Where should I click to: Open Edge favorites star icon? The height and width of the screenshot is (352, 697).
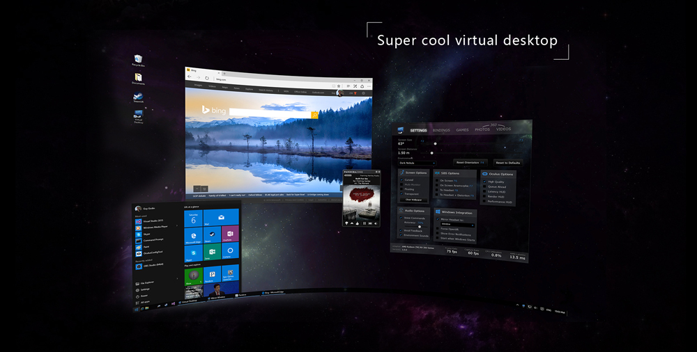[339, 86]
